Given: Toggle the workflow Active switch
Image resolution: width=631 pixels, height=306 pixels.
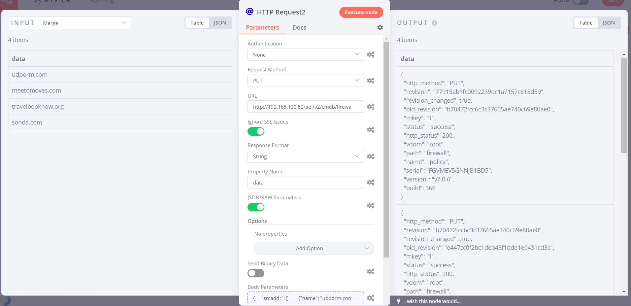Looking at the screenshot, I should click(581, 2).
